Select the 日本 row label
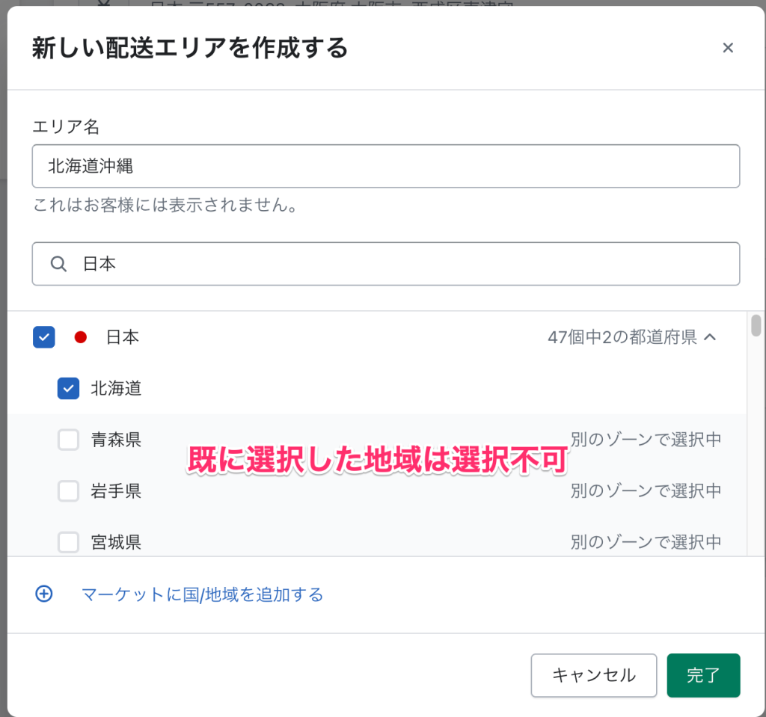 (x=122, y=337)
